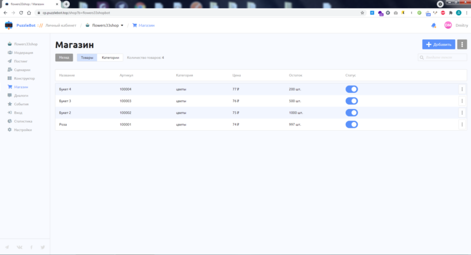Click the Posting paper-plane icon
Image resolution: width=471 pixels, height=255 pixels.
click(10, 61)
